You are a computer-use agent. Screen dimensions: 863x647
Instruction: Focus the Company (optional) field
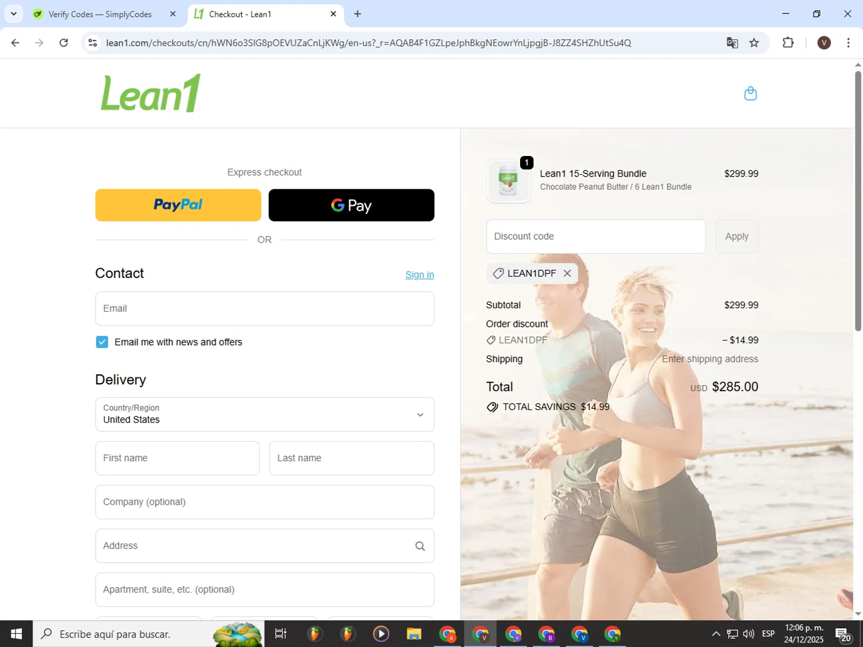pyautogui.click(x=265, y=502)
